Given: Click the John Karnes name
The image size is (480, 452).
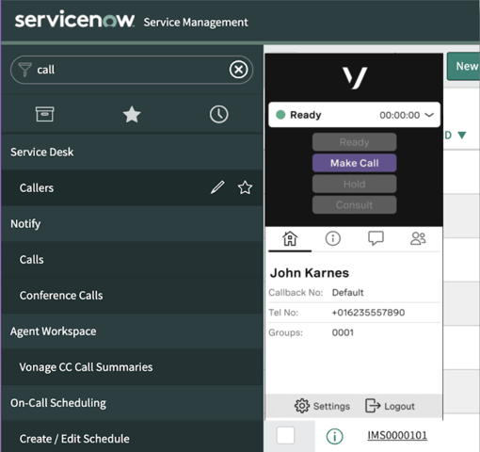Looking at the screenshot, I should pyautogui.click(x=310, y=273).
